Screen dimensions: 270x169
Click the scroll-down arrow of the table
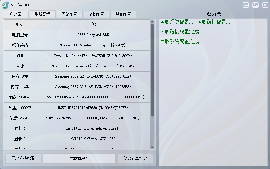[x=152, y=147]
